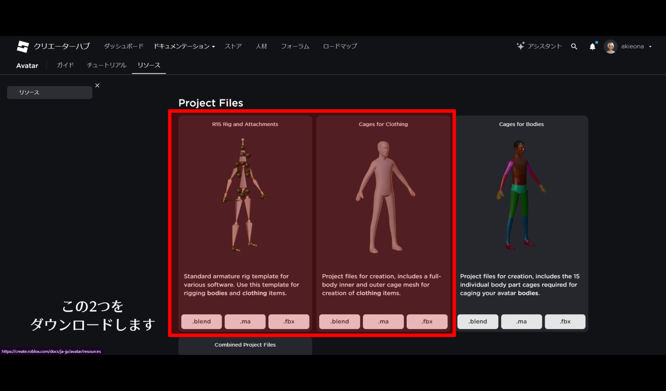Click the search magnifier icon
The height and width of the screenshot is (391, 666).
coord(574,46)
